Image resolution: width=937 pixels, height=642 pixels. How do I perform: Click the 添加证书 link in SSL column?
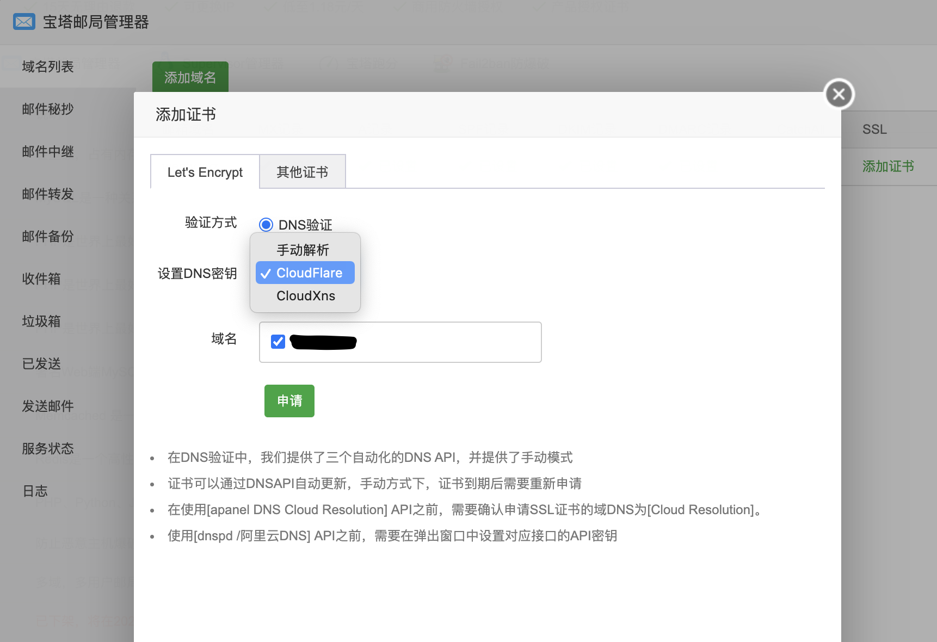click(x=888, y=166)
